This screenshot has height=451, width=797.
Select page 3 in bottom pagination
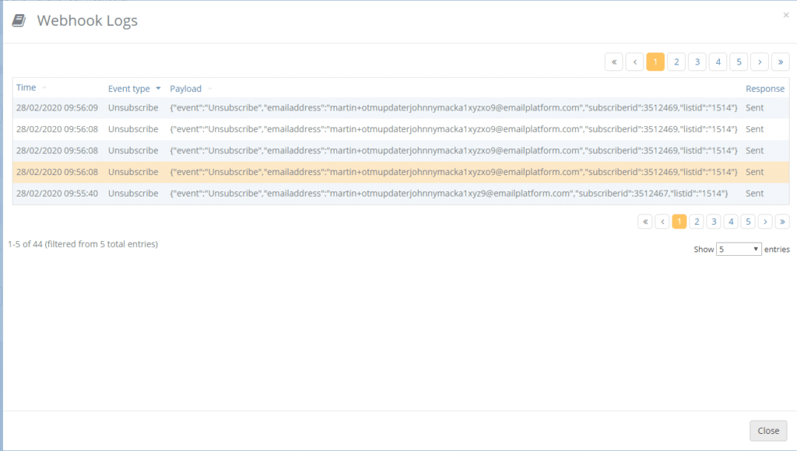click(714, 222)
